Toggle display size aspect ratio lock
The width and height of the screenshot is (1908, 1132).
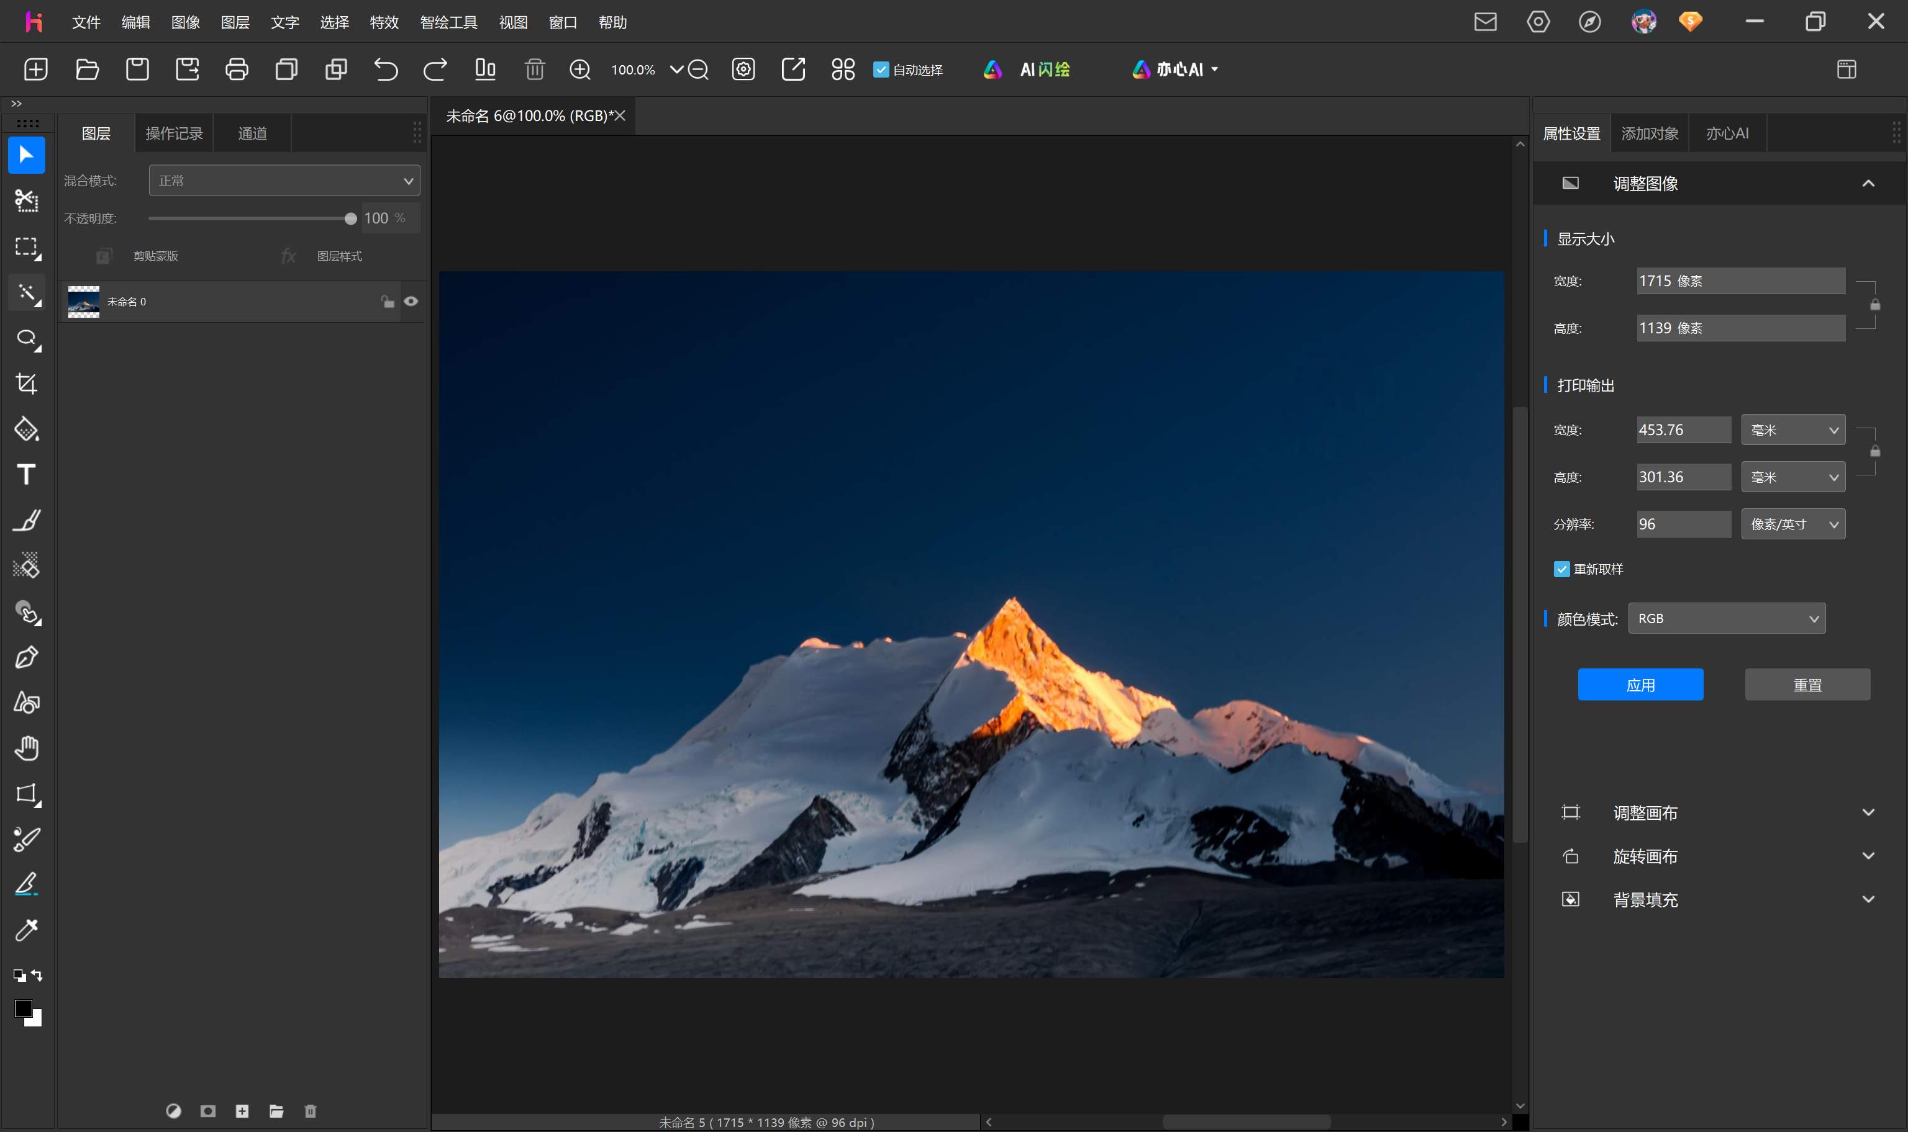click(x=1875, y=304)
